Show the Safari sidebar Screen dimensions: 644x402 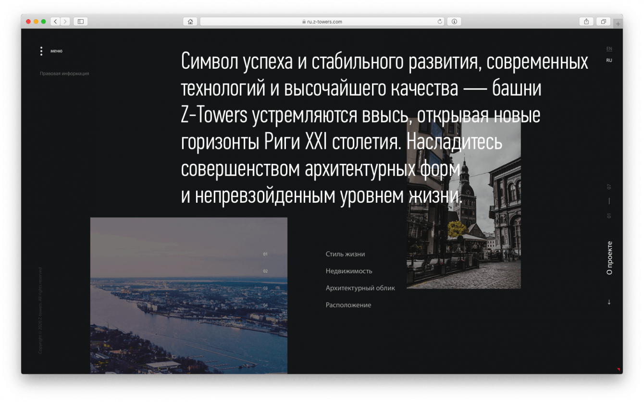(80, 22)
